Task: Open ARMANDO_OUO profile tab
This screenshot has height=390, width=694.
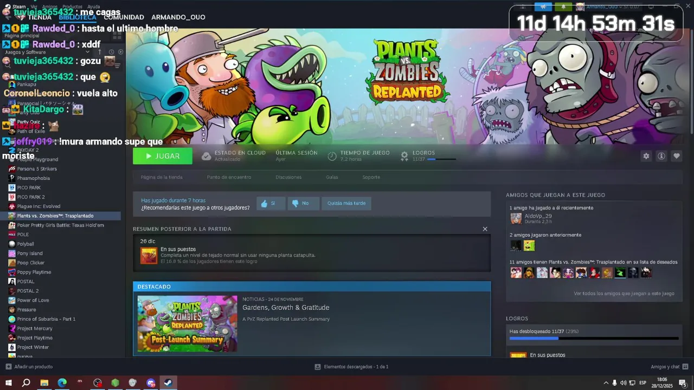Action: [x=178, y=17]
